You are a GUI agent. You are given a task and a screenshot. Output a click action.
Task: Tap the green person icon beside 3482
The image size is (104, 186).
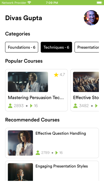coord(75,106)
